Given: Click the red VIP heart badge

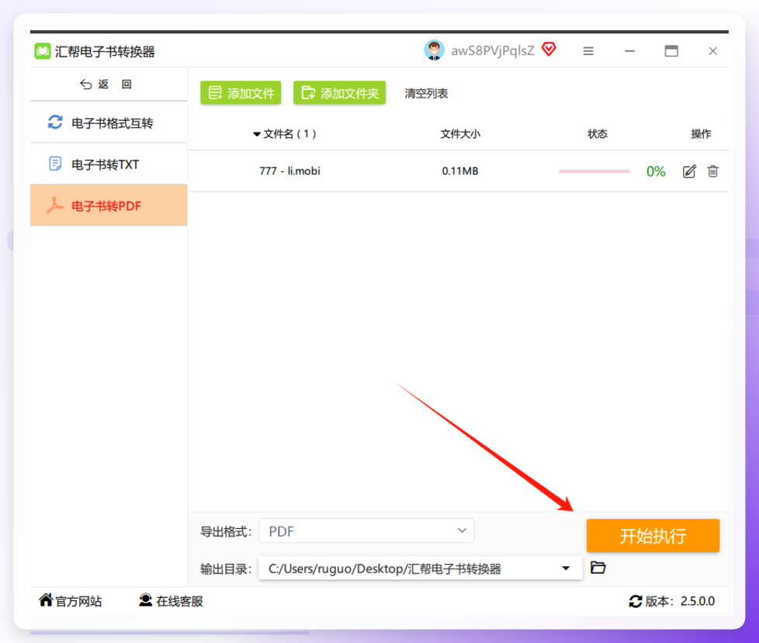Looking at the screenshot, I should click(549, 50).
